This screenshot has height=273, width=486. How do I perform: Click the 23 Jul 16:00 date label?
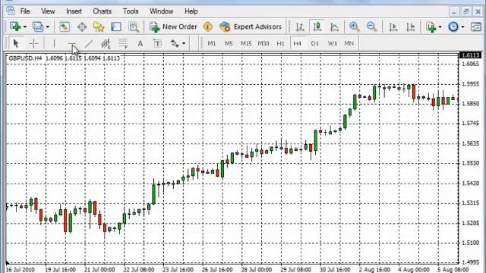[x=178, y=270]
